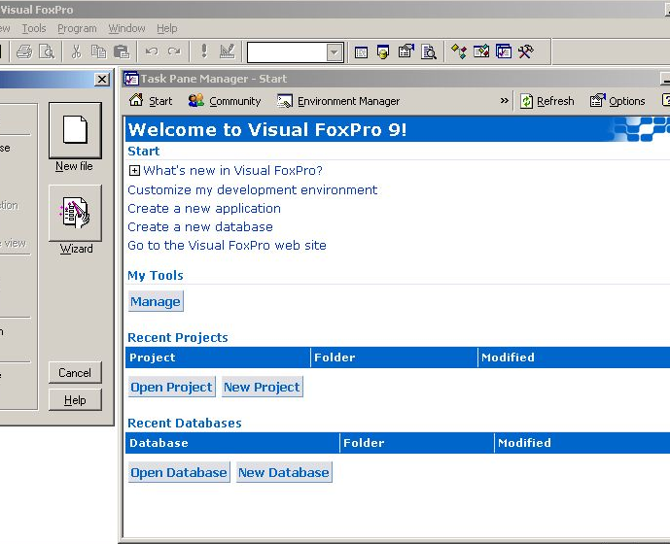
Task: Open the Program menu
Action: [77, 29]
